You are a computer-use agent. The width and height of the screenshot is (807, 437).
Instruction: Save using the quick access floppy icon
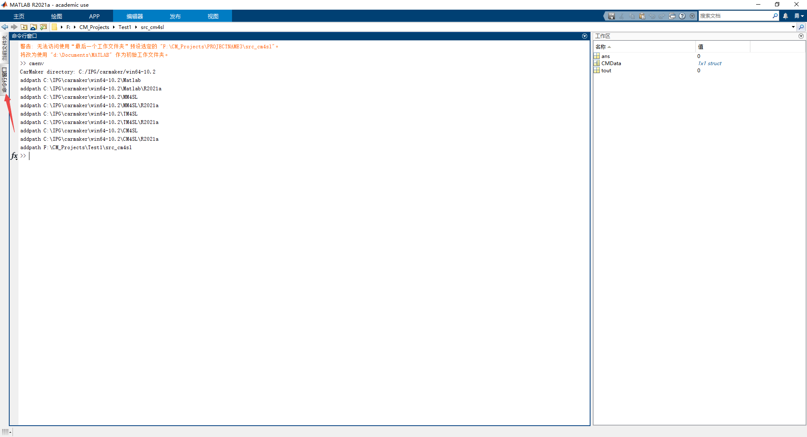tap(612, 16)
